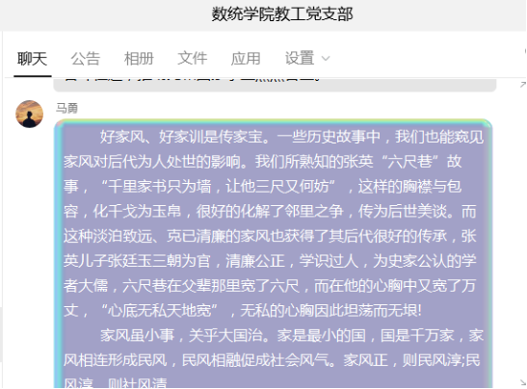
Task: Switch to the 文件 tab
Action: point(193,59)
